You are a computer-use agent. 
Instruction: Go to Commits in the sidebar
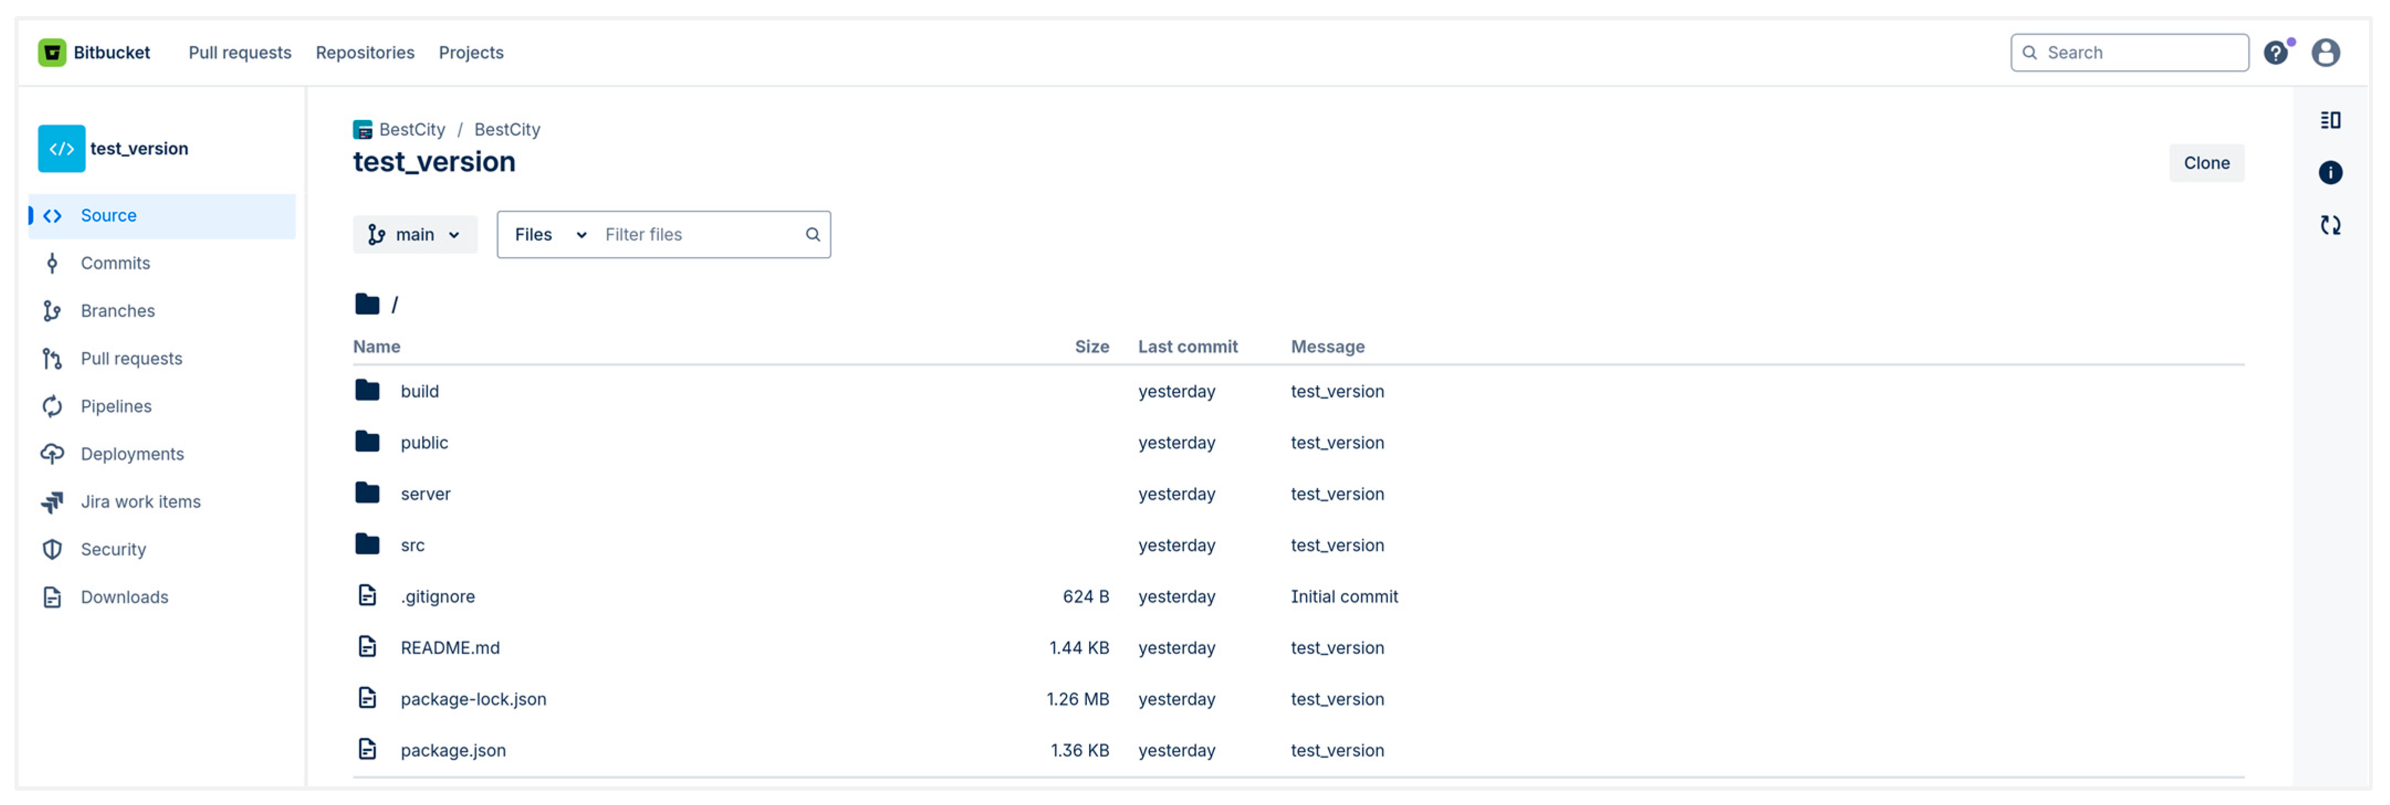(x=115, y=264)
